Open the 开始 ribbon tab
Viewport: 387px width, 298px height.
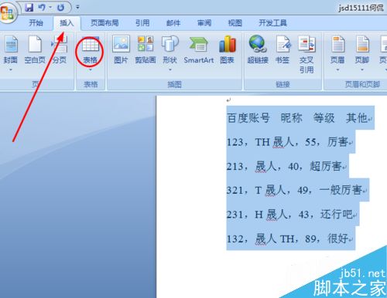pos(36,23)
